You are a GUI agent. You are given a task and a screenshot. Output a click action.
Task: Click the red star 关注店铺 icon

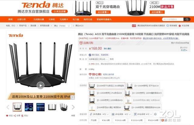pos(180,26)
